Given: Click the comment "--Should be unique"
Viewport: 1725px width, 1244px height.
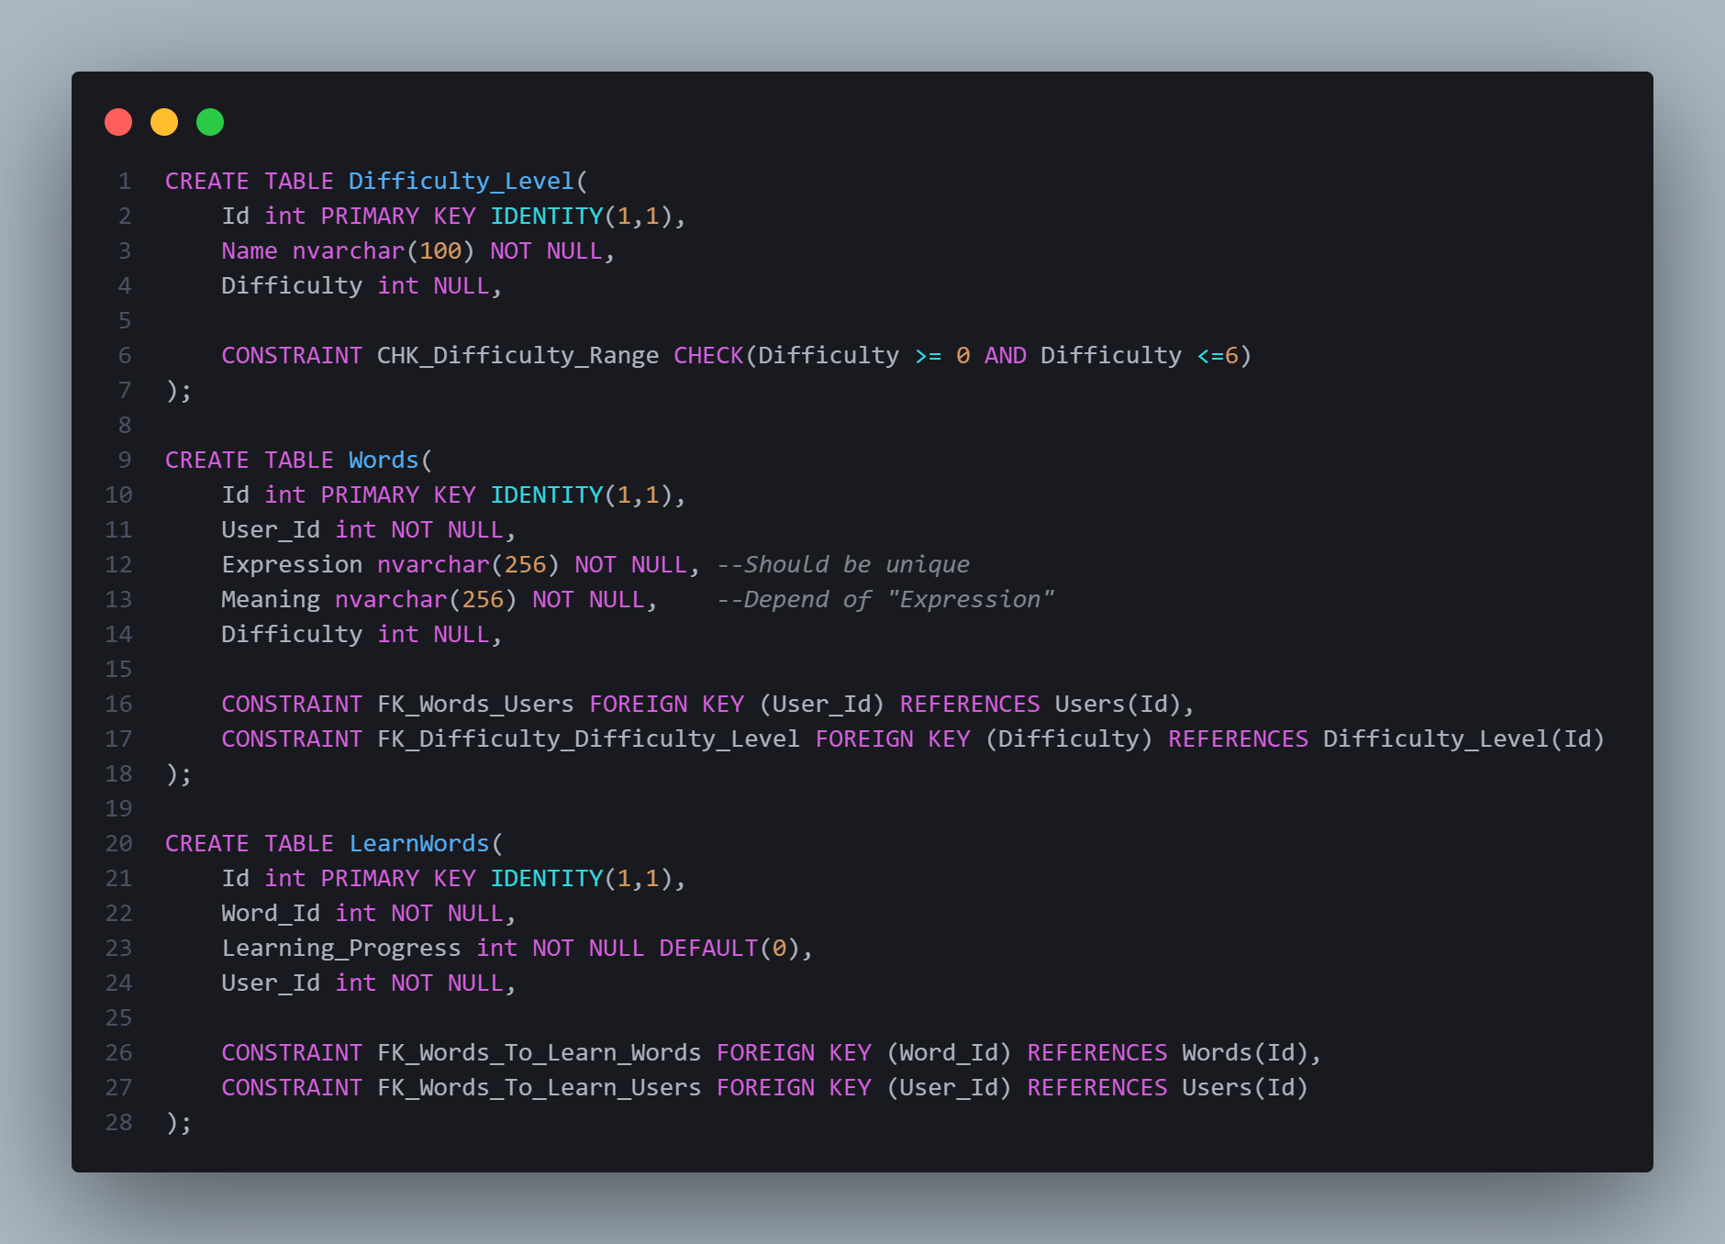Looking at the screenshot, I should pos(843,564).
